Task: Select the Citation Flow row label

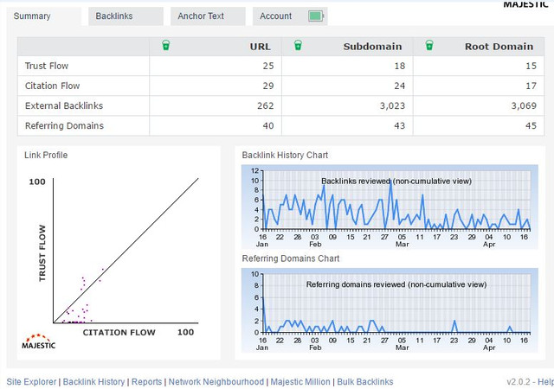Action: (x=52, y=86)
